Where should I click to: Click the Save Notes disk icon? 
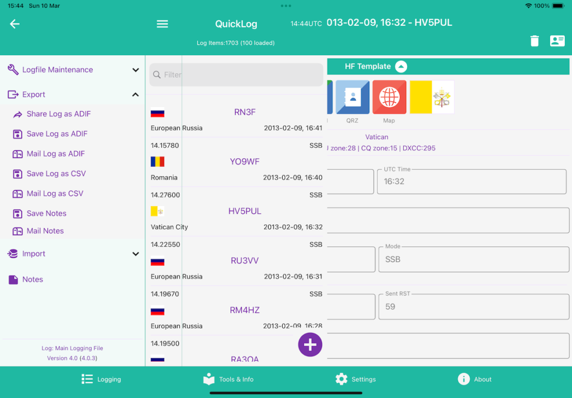click(17, 214)
